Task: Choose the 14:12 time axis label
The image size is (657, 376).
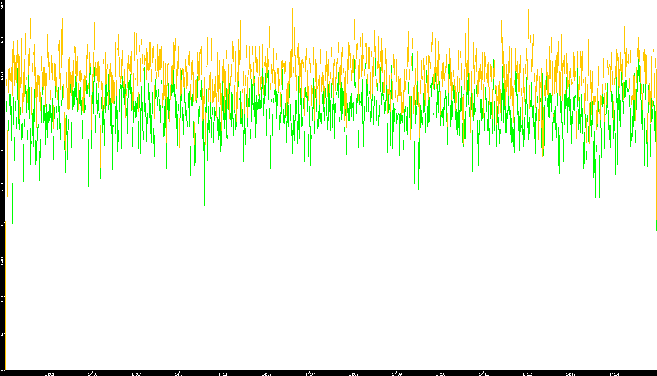Action: (x=527, y=374)
